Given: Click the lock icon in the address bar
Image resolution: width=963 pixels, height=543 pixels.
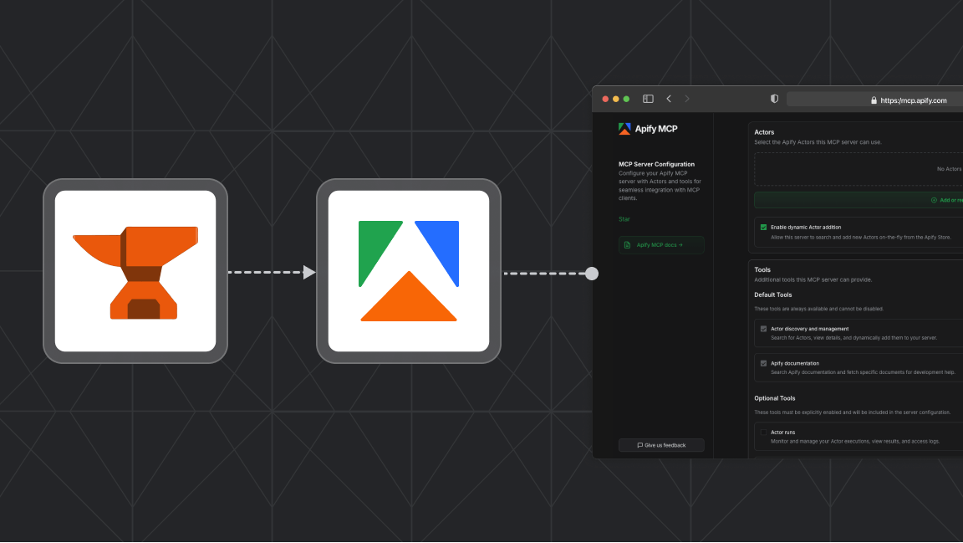Looking at the screenshot, I should pos(874,100).
